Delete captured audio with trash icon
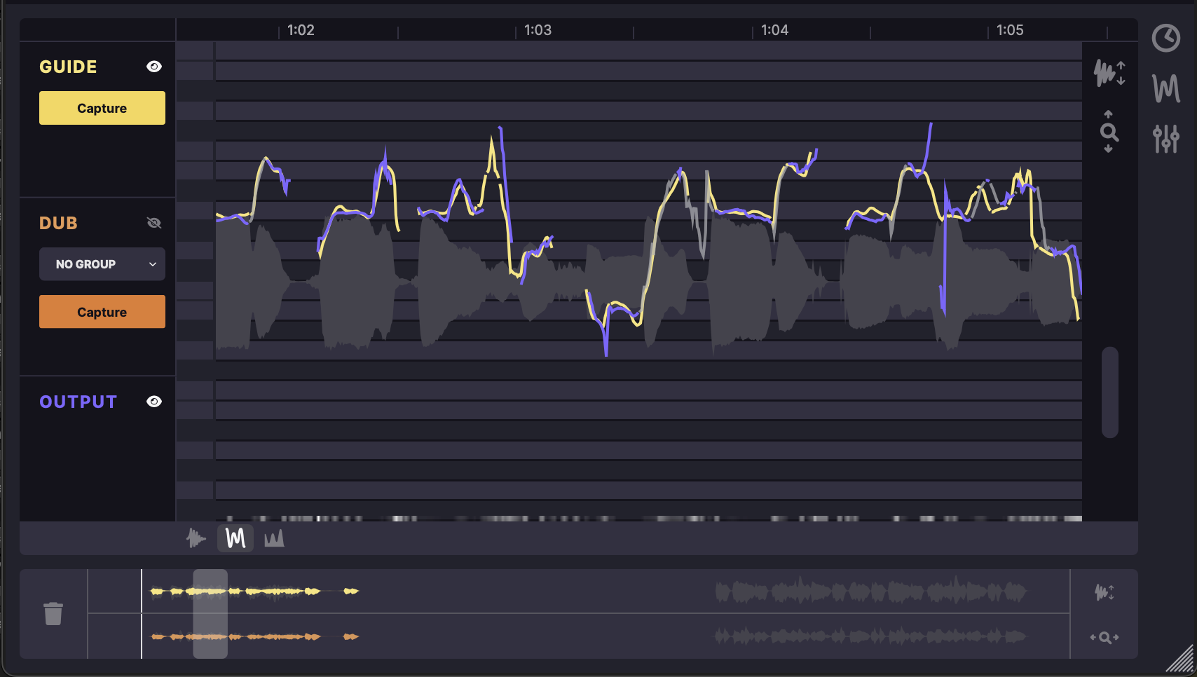The height and width of the screenshot is (677, 1197). tap(53, 613)
